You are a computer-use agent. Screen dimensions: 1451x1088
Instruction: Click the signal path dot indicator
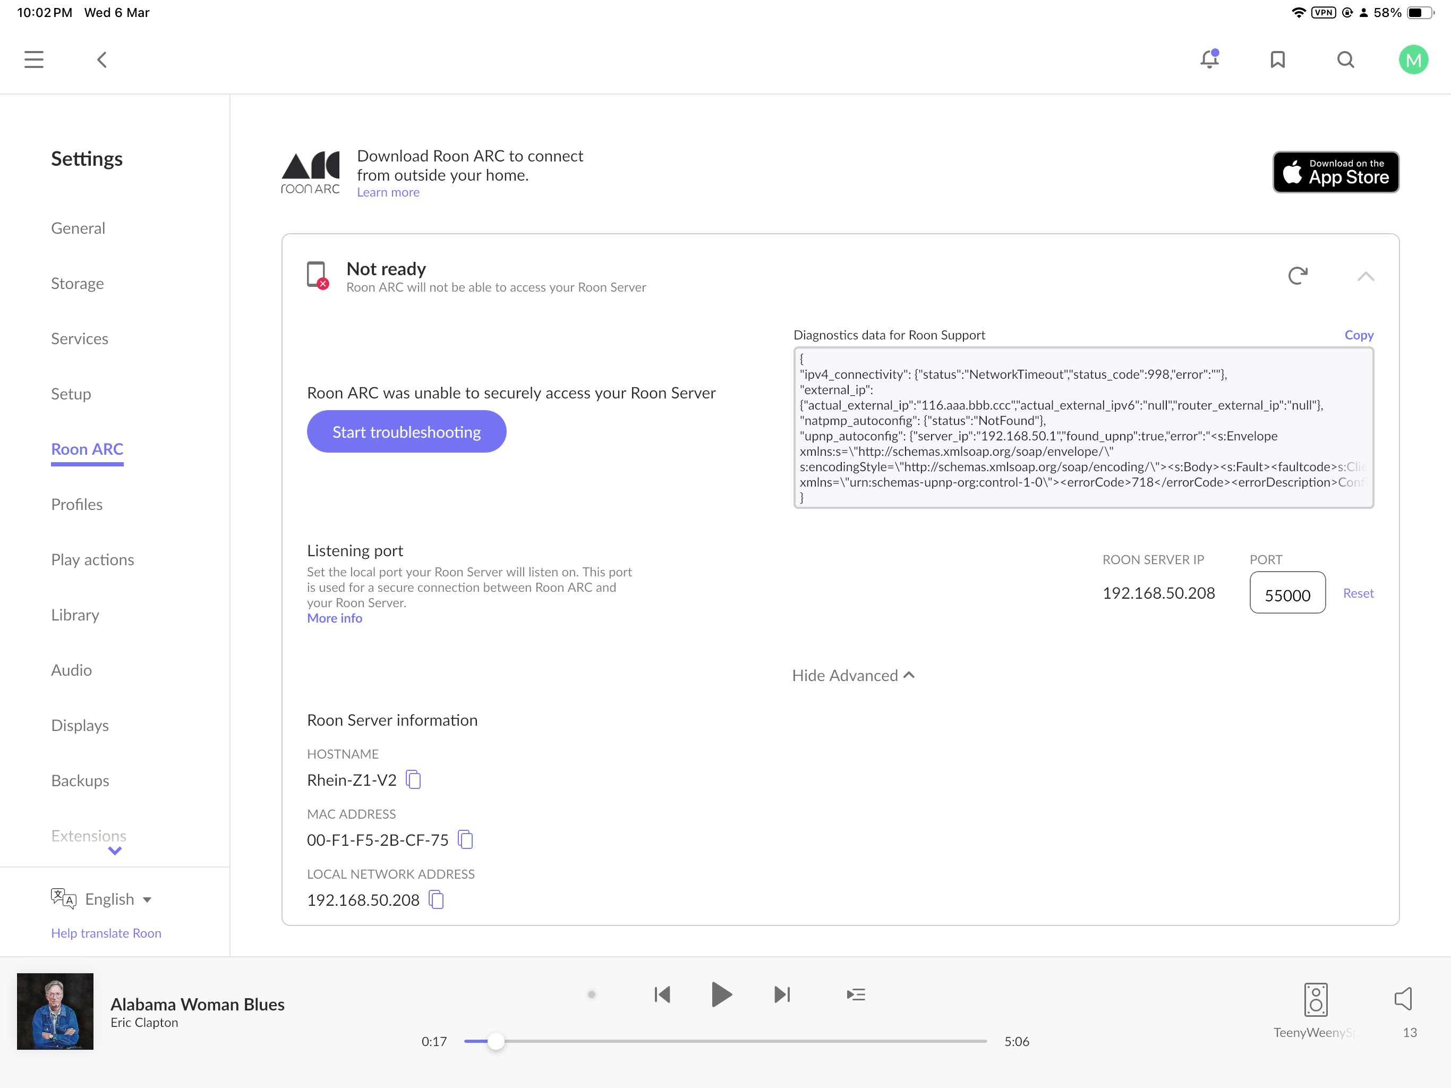coord(591,994)
